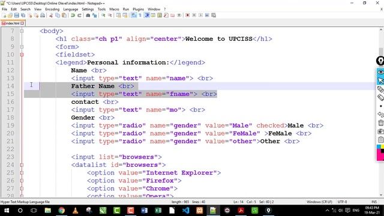The height and width of the screenshot is (216, 384).
Task: Click the round pen logo of overlay
Action: (x=380, y=61)
